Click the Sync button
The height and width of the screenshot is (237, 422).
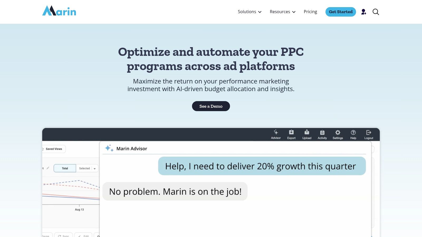coord(64,235)
